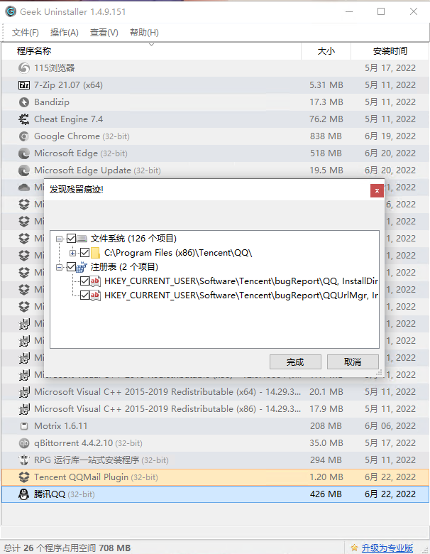Viewport: 430px width, 554px height.
Task: Click the Google Chrome icon
Action: click(x=23, y=136)
